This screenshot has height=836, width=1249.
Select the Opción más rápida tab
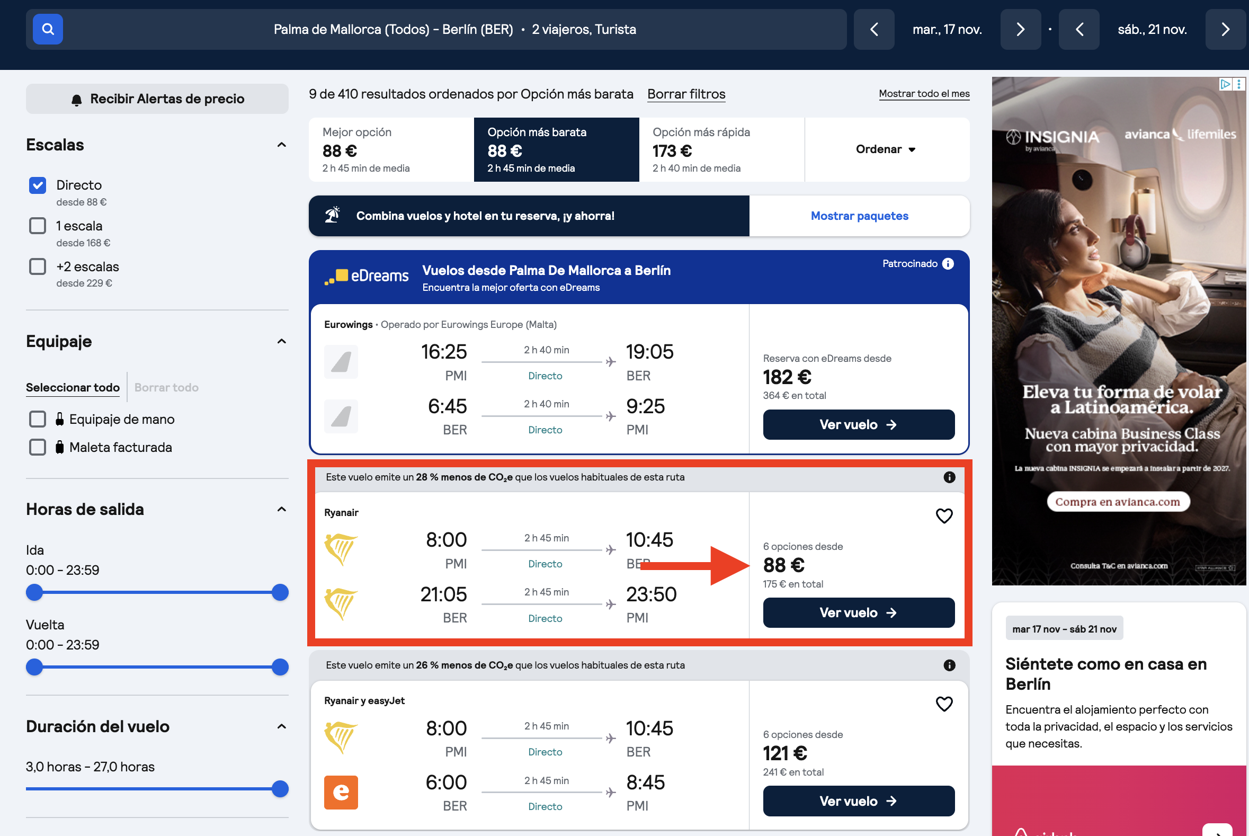(x=722, y=149)
